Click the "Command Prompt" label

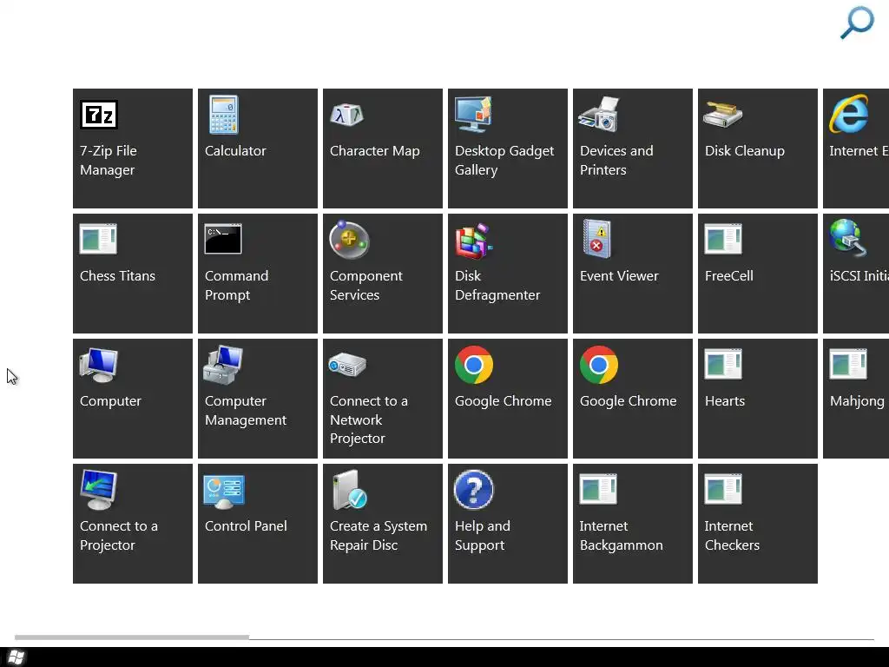236,285
